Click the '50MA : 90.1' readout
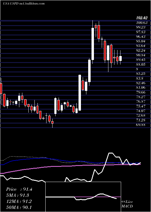Image resolution: width=151 pixels, height=212 pixels. pos(19,207)
